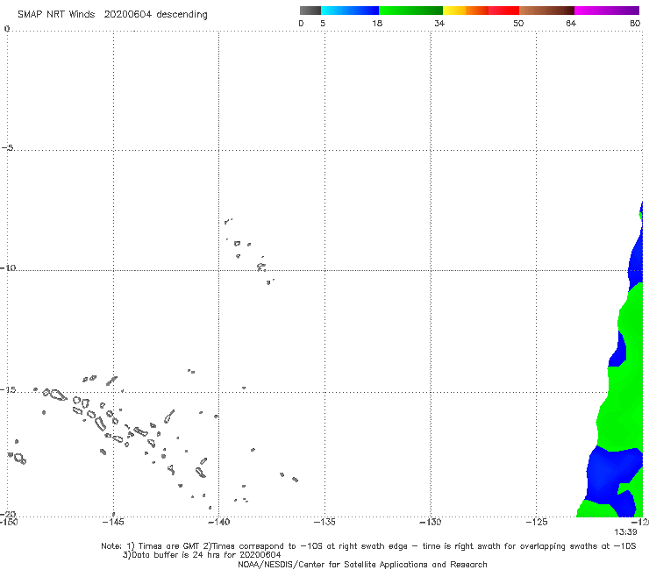Click the elongated island outline near -147.5, -15
Image resolution: width=649 pixels, height=570 pixels.
point(58,395)
